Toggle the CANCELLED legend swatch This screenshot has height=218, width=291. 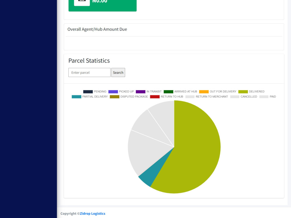pos(235,97)
